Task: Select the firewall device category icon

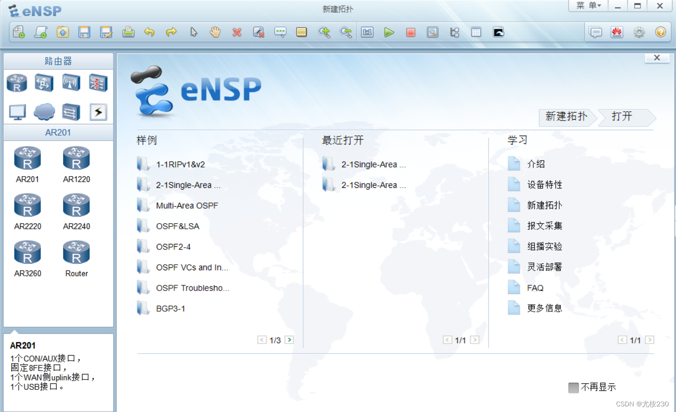Action: click(x=98, y=83)
